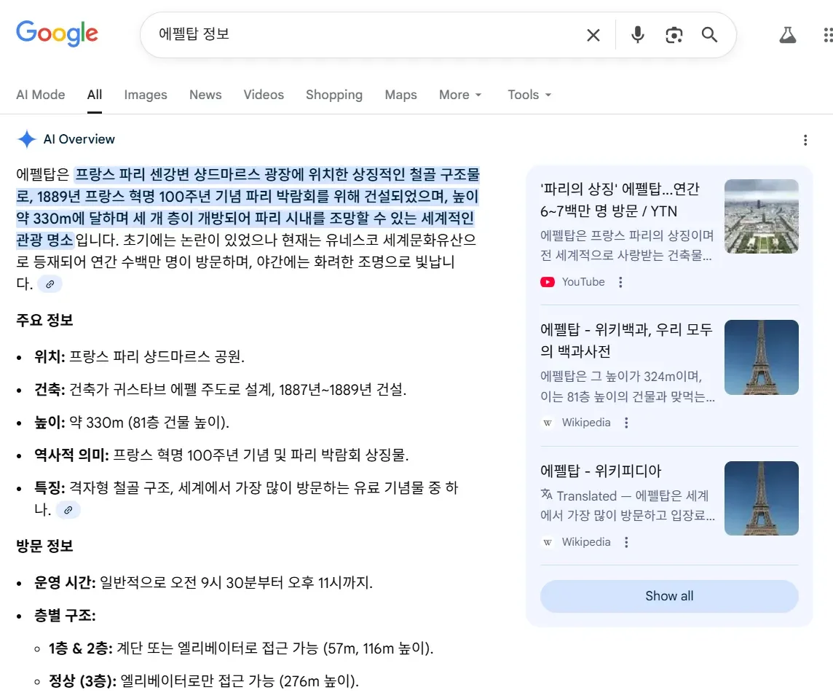The height and width of the screenshot is (698, 833).
Task: Open Google Search Labs flask icon
Action: click(x=787, y=34)
